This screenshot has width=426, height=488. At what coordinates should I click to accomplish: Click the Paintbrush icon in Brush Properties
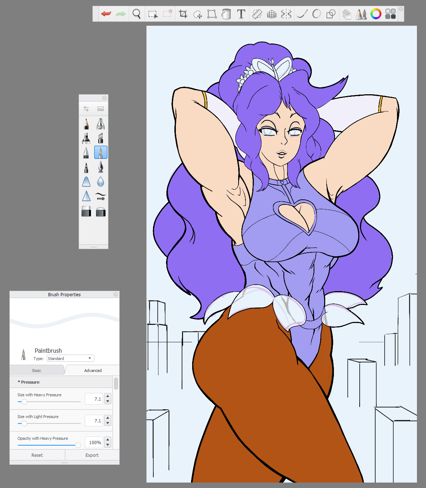[x=24, y=354]
